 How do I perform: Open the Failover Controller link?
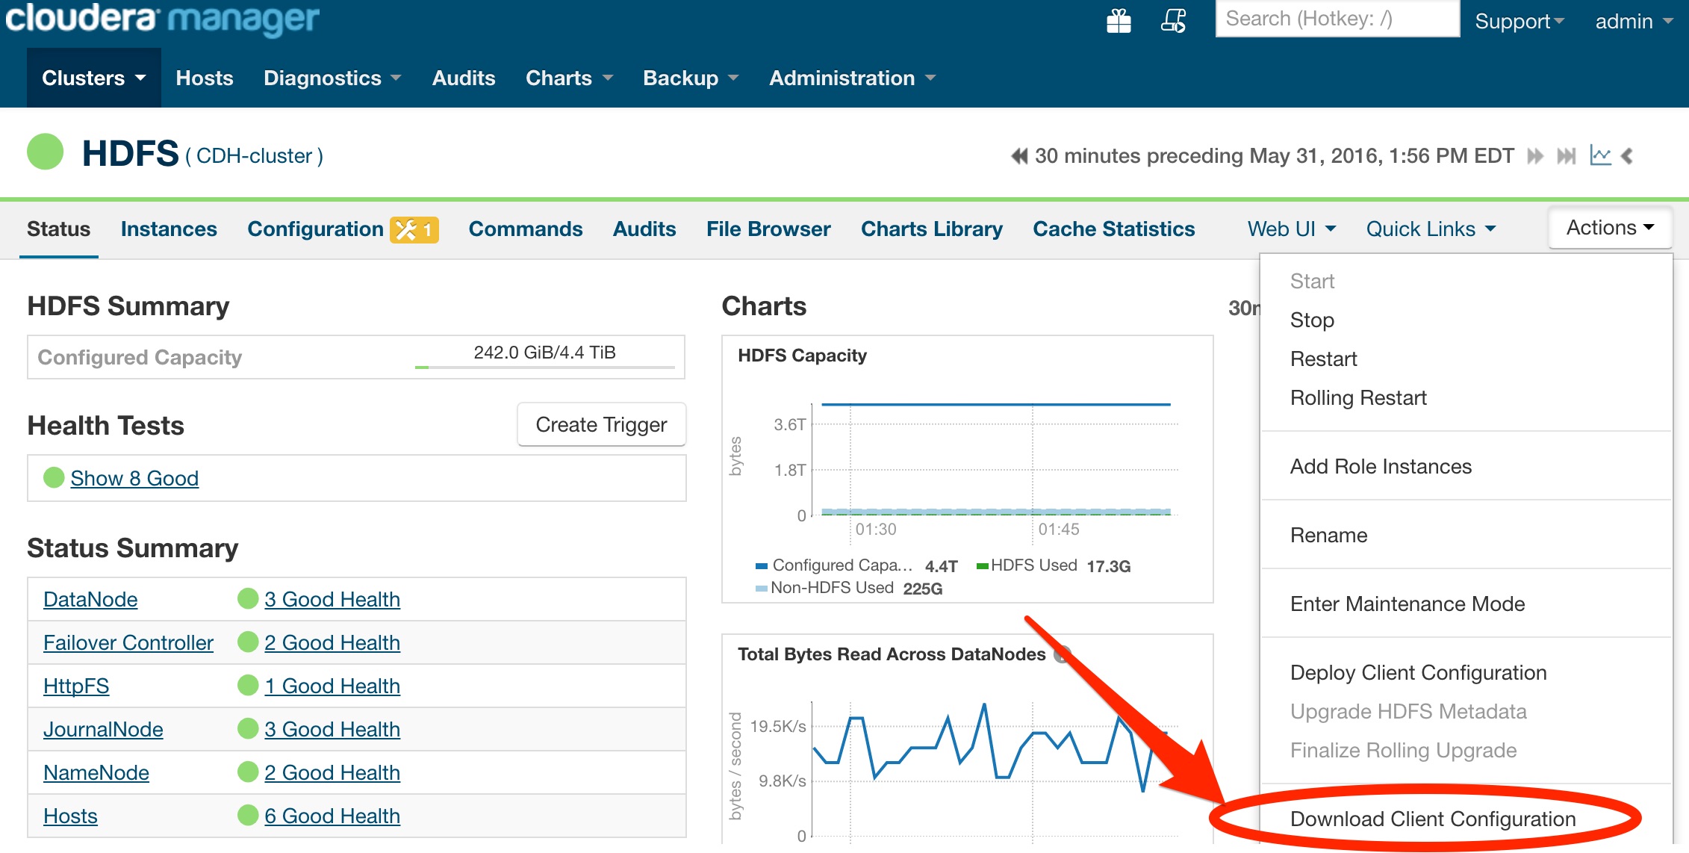(x=128, y=642)
